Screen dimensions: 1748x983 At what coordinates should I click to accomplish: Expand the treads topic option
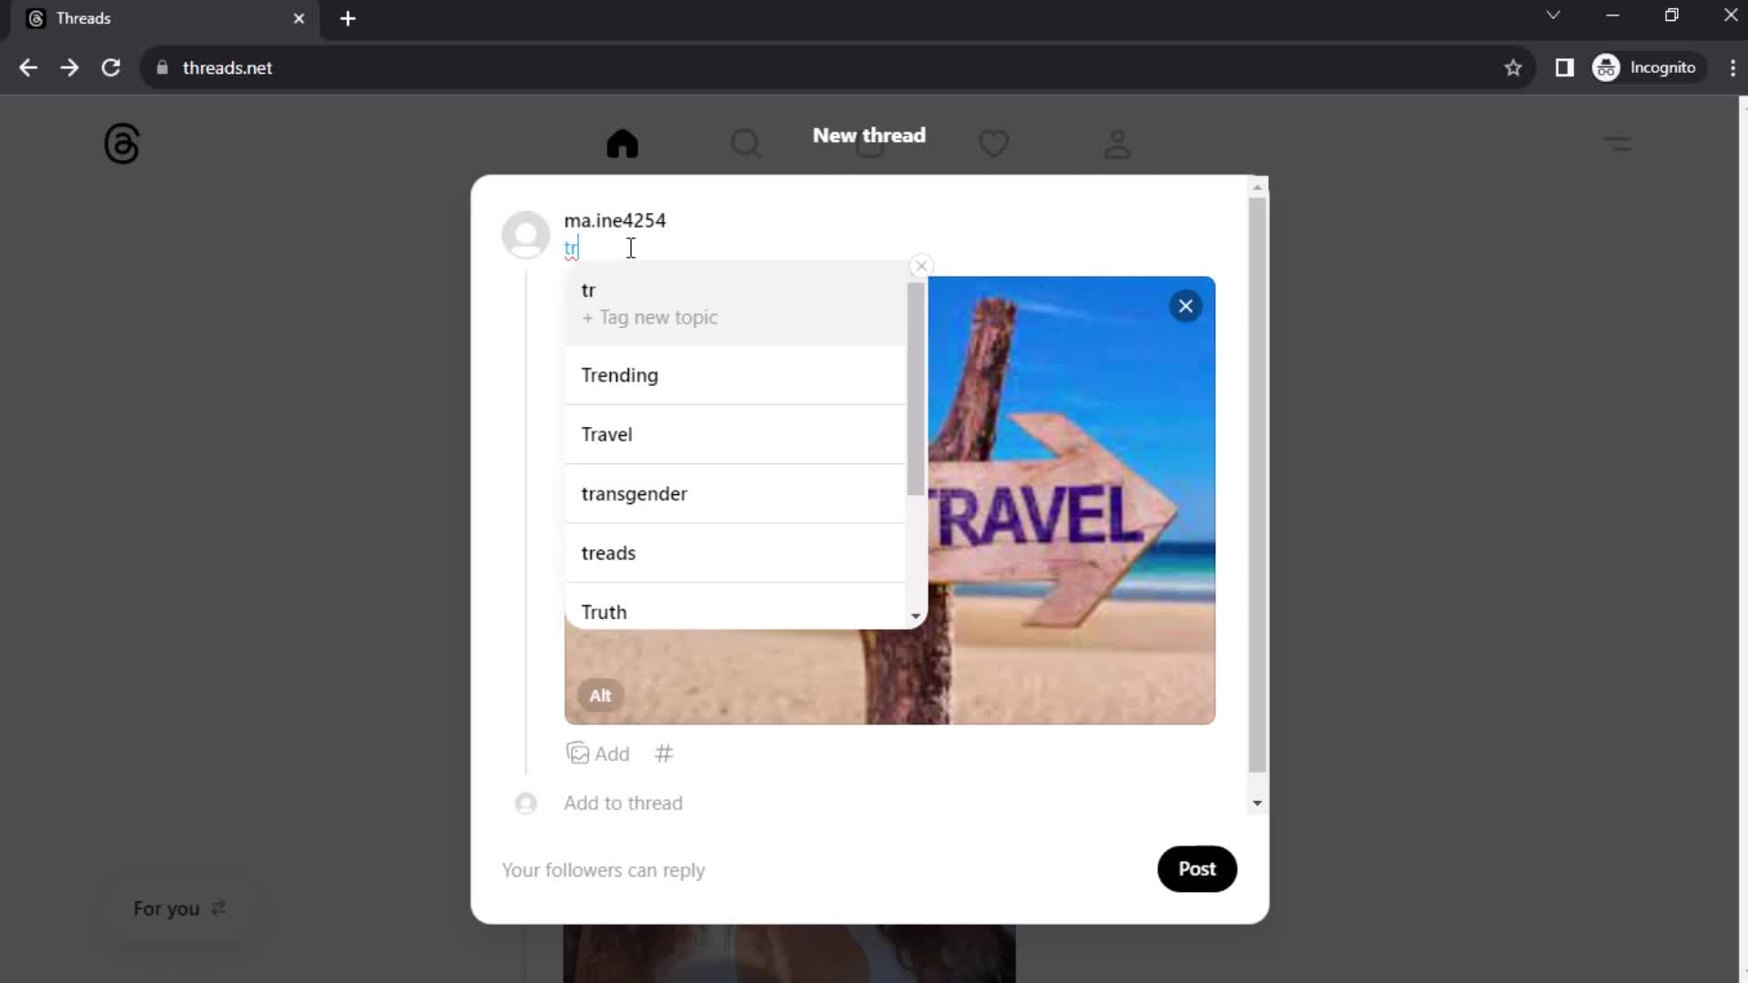[x=609, y=552]
